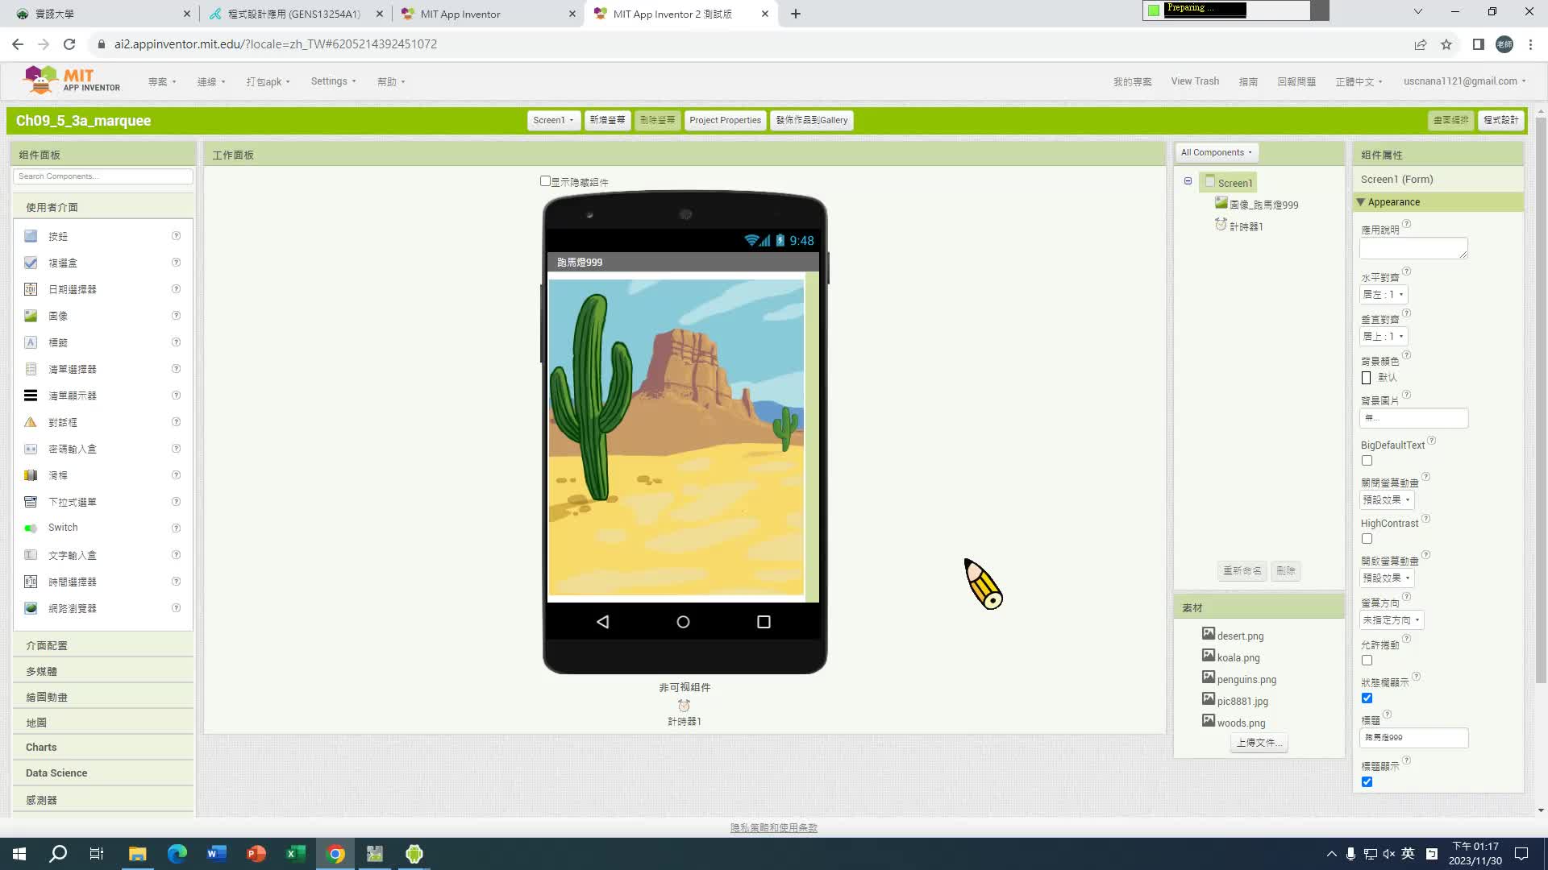The width and height of the screenshot is (1548, 870).
Task: Open the screen orientation dropdown
Action: coord(1392,620)
